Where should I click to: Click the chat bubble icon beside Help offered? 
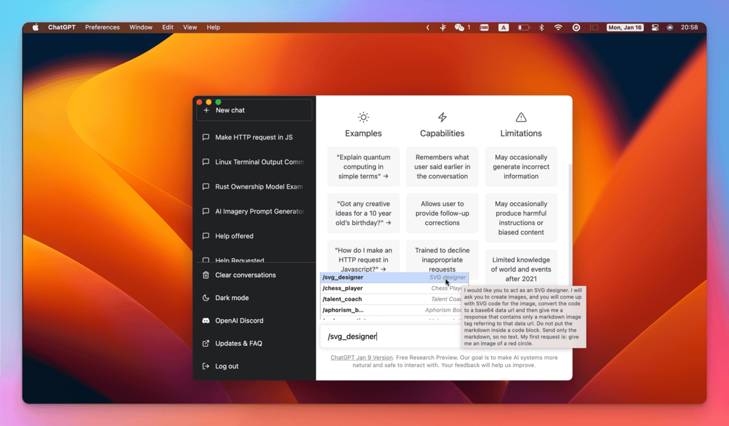[x=206, y=236]
